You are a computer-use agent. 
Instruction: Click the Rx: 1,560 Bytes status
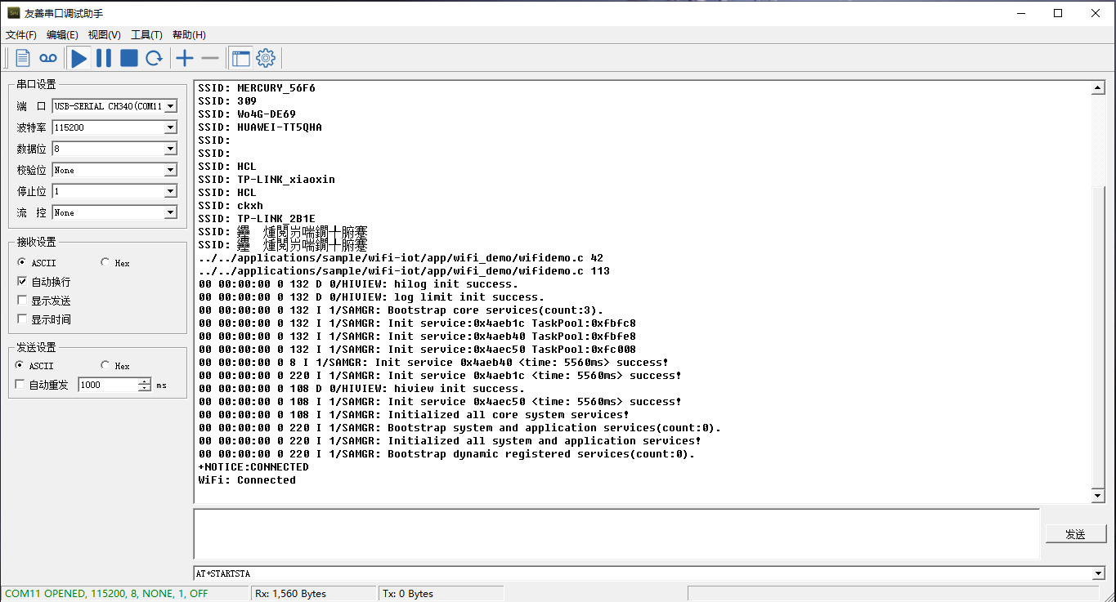coord(291,594)
